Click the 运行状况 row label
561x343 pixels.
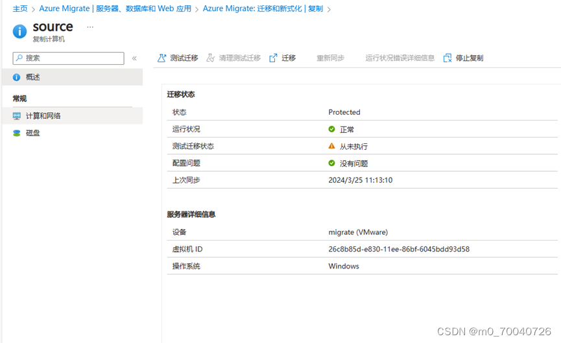click(186, 129)
